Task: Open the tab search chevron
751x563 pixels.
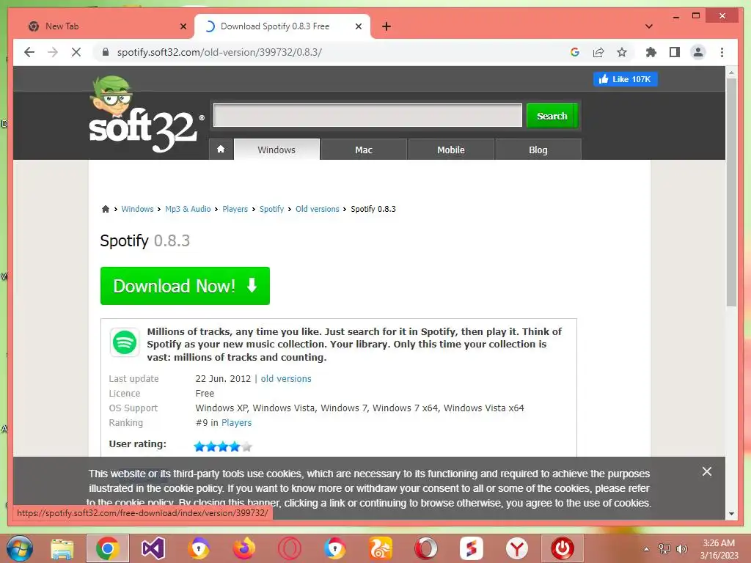Action: [649, 26]
